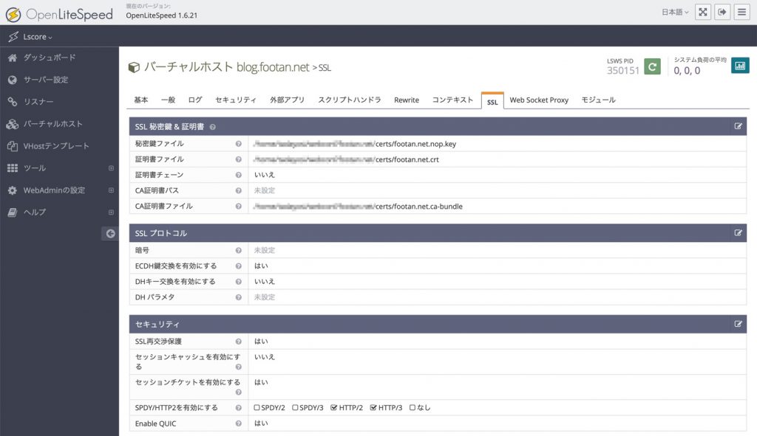The image size is (757, 436).
Task: Edit the SSL プロトコル section
Action: (738, 232)
